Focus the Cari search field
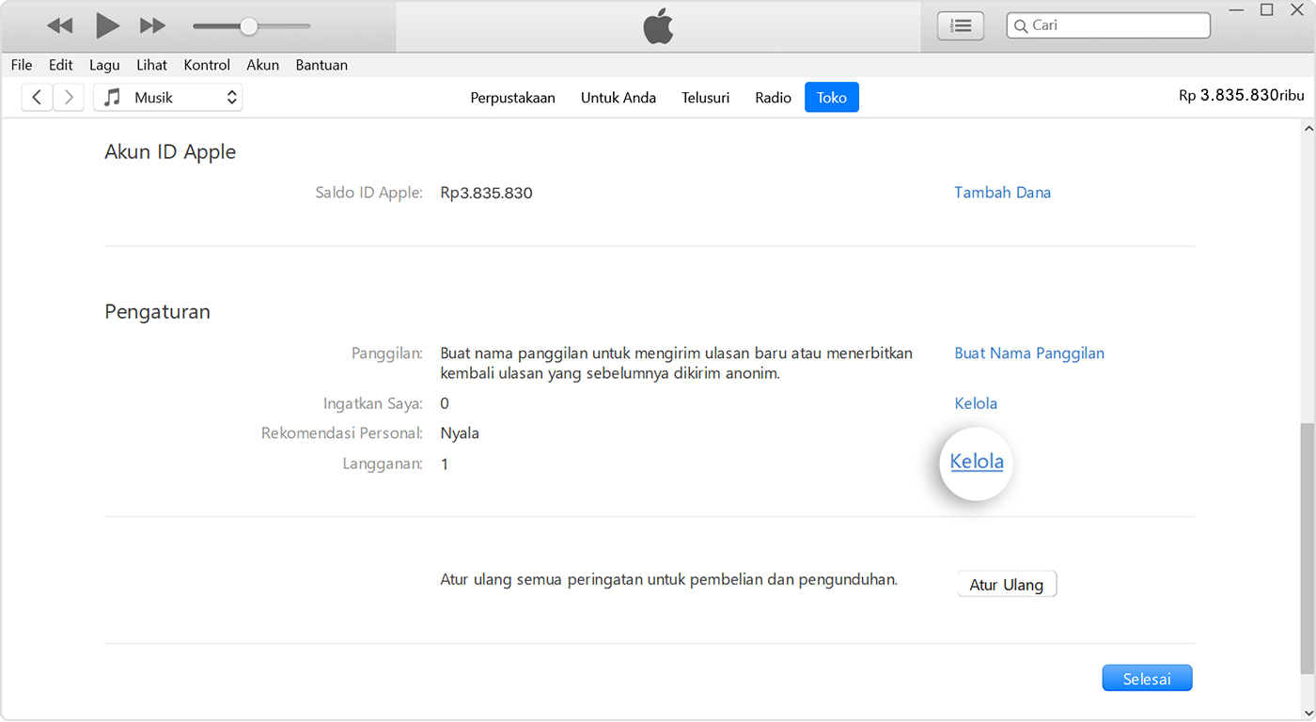The height and width of the screenshot is (722, 1316). coord(1108,25)
